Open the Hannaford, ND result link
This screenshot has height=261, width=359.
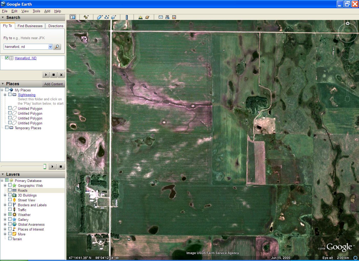(26, 58)
